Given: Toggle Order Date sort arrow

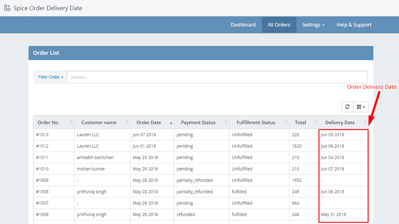Looking at the screenshot, I should [171, 123].
